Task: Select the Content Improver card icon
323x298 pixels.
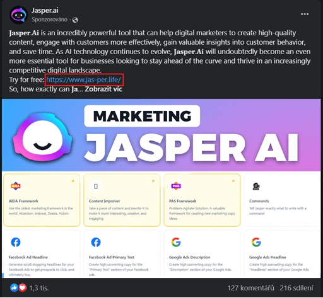Action: tap(96, 186)
